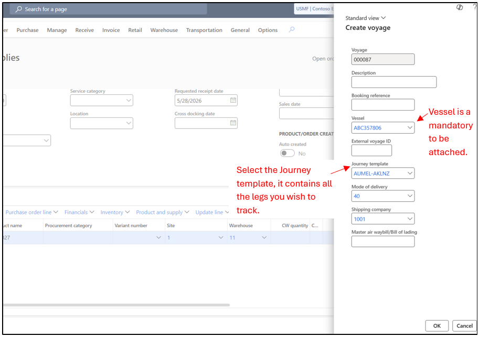
Task: Open the Purchase order line menu
Action: pos(32,212)
